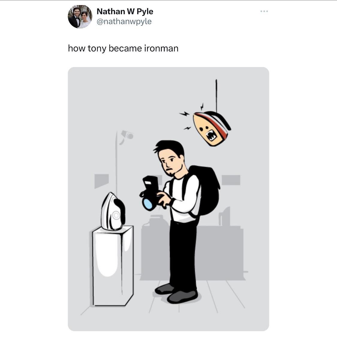Click the angry falling iron in comic
This screenshot has width=337, height=337.
pos(211,128)
